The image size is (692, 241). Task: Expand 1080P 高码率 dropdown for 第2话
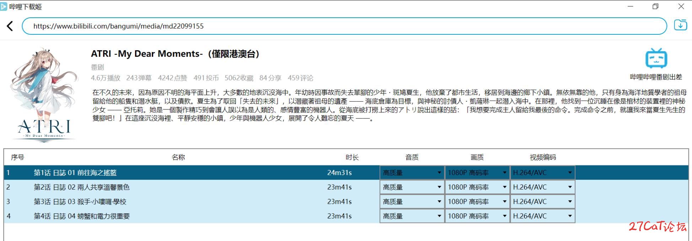coord(477,187)
